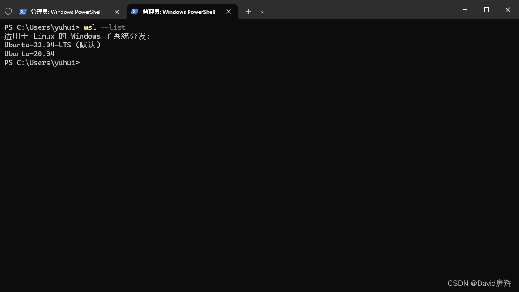Open a new tab with the plus button
The height and width of the screenshot is (292, 519).
pos(249,12)
